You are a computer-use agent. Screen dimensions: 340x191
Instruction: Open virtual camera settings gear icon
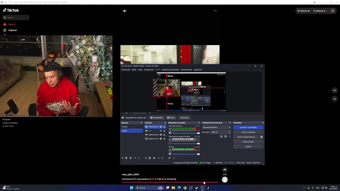261,137
